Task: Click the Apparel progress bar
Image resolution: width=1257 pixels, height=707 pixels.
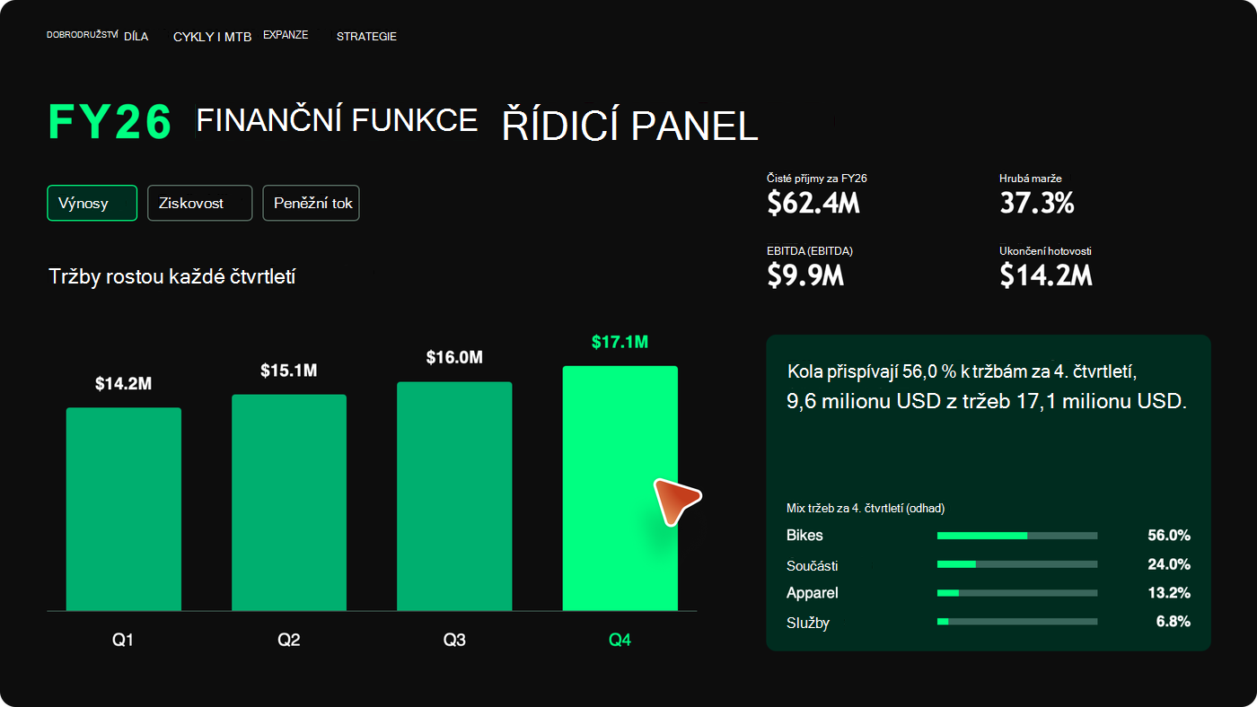Action: 1017,593
